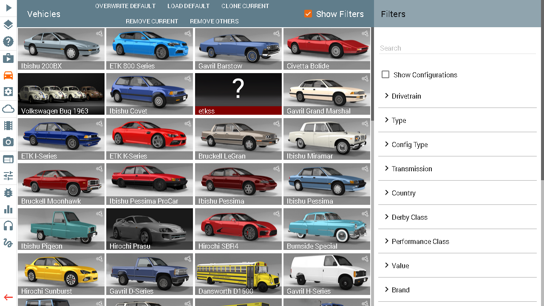Open the levels (stacked layers) icon
544x306 pixels.
(8, 25)
